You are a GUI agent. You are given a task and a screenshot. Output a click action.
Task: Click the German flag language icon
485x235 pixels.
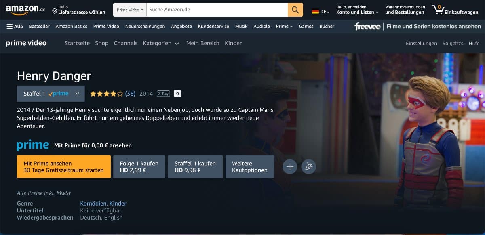pyautogui.click(x=315, y=12)
